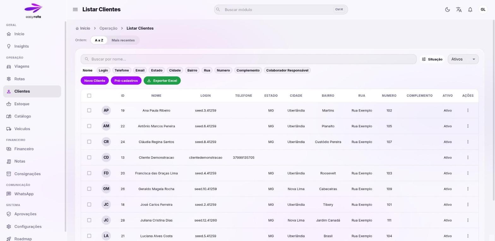Open actions menu for Ana Paula Ribeiro

[x=468, y=110]
